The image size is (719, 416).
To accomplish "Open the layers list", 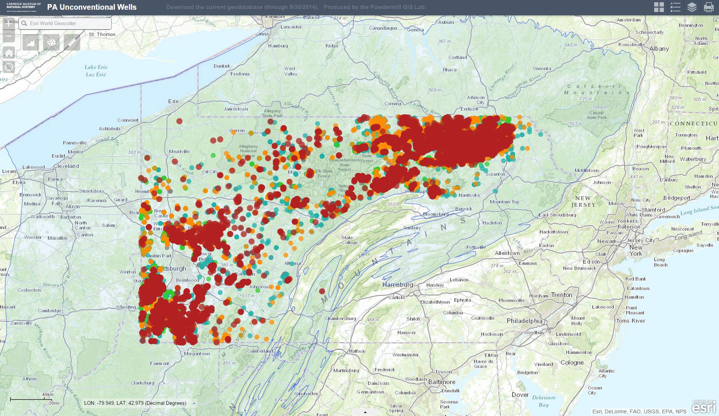I will coord(692,7).
